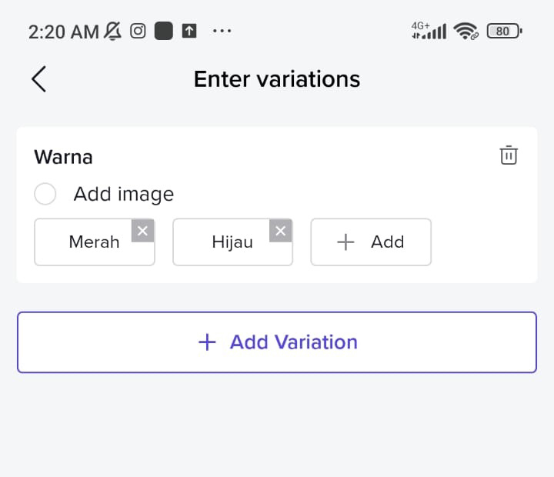Image resolution: width=554 pixels, height=477 pixels.
Task: Go back using the left arrow
Action: (39, 79)
